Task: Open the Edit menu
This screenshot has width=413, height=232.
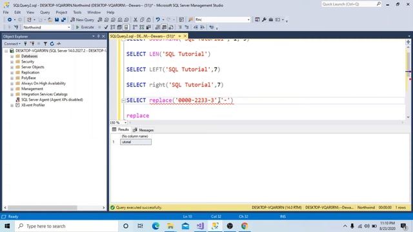Action: [17, 12]
